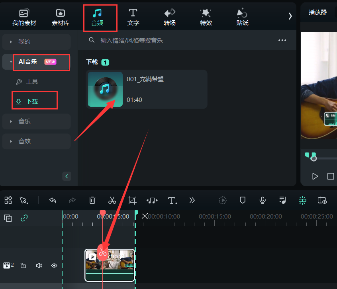
Task: Switch to the 转场 tab
Action: (170, 17)
